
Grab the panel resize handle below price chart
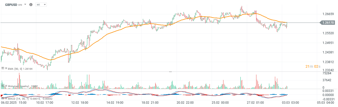click(x=170, y=72)
